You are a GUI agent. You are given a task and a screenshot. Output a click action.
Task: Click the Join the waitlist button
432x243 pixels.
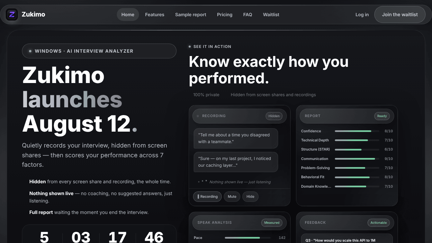pyautogui.click(x=400, y=15)
